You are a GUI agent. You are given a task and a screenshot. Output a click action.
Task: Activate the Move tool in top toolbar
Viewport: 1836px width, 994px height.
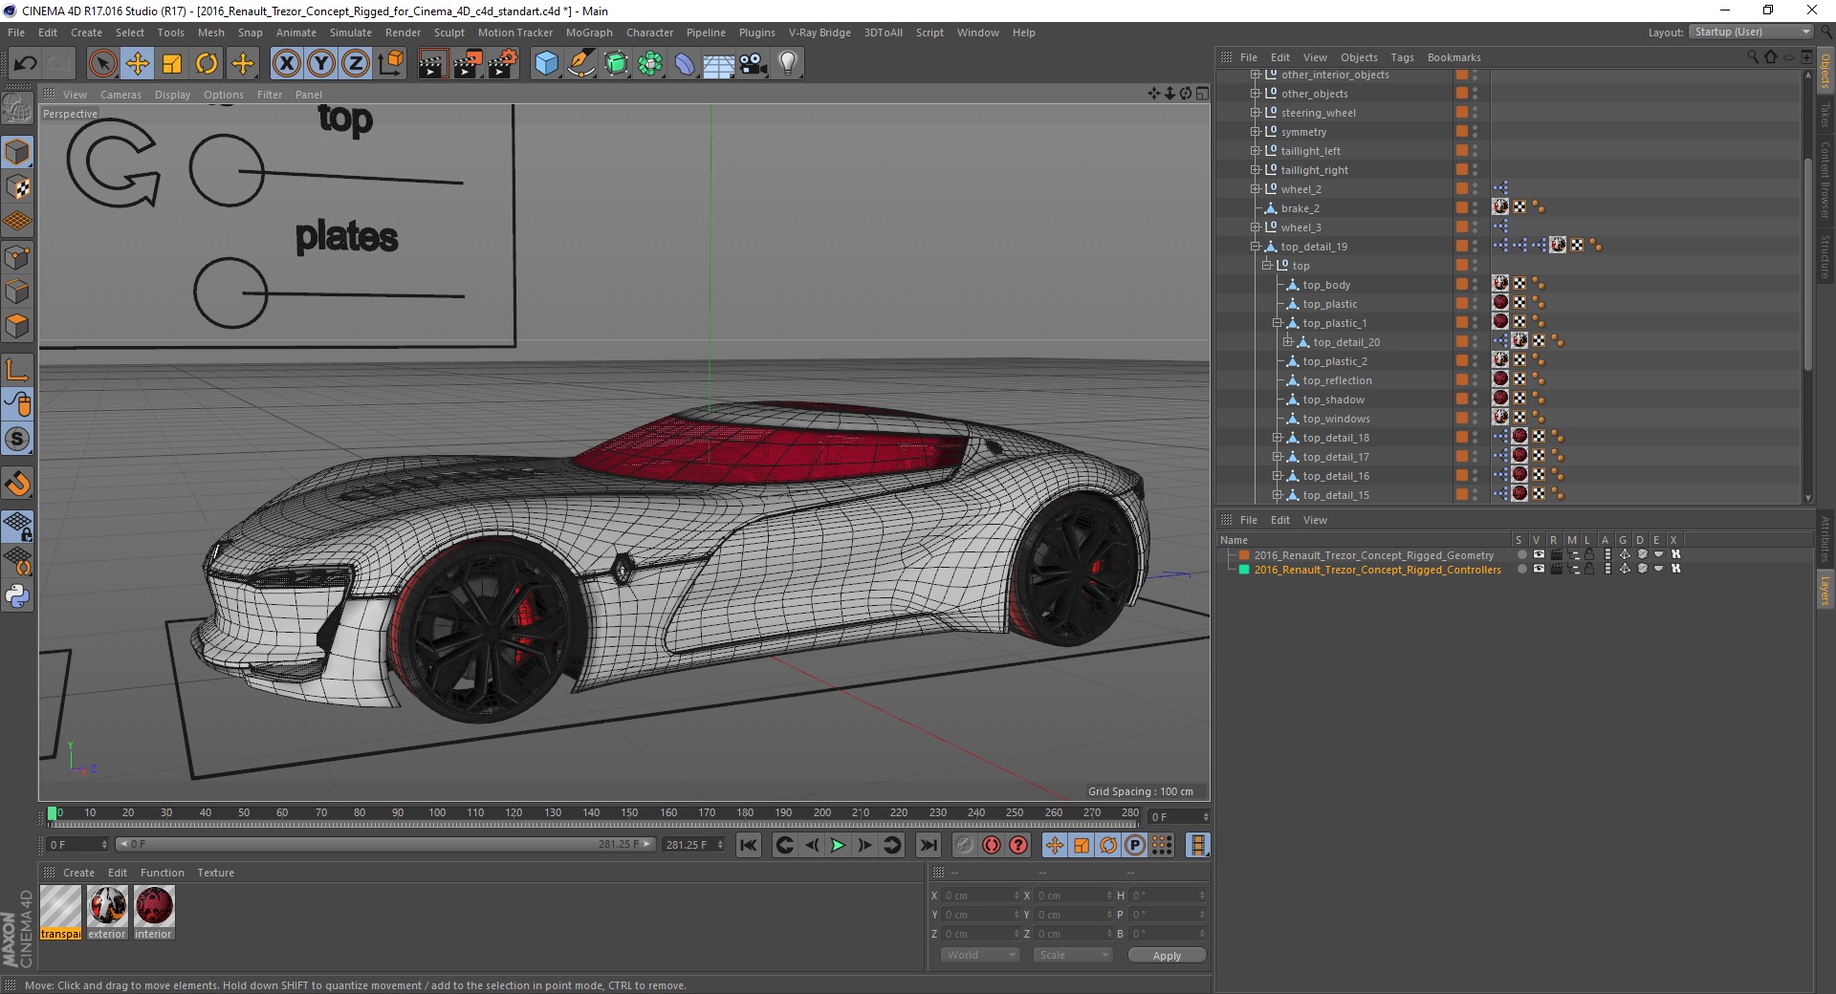coord(137,64)
